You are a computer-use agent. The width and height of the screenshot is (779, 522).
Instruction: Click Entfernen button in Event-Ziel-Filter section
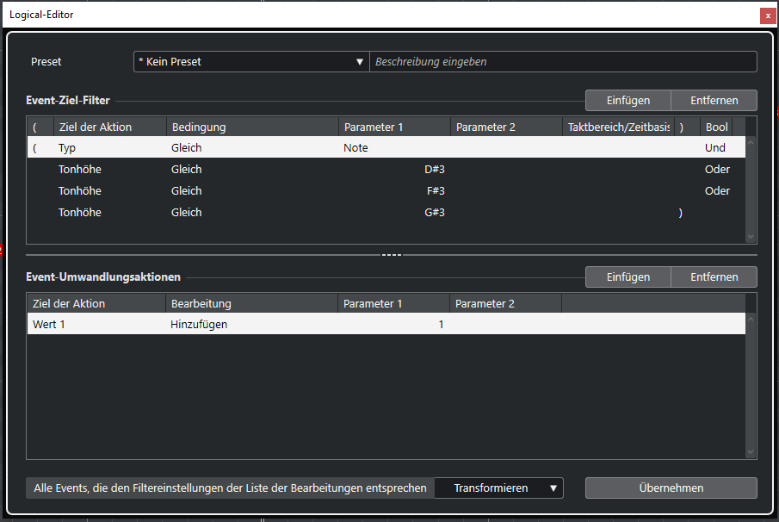[x=714, y=101]
